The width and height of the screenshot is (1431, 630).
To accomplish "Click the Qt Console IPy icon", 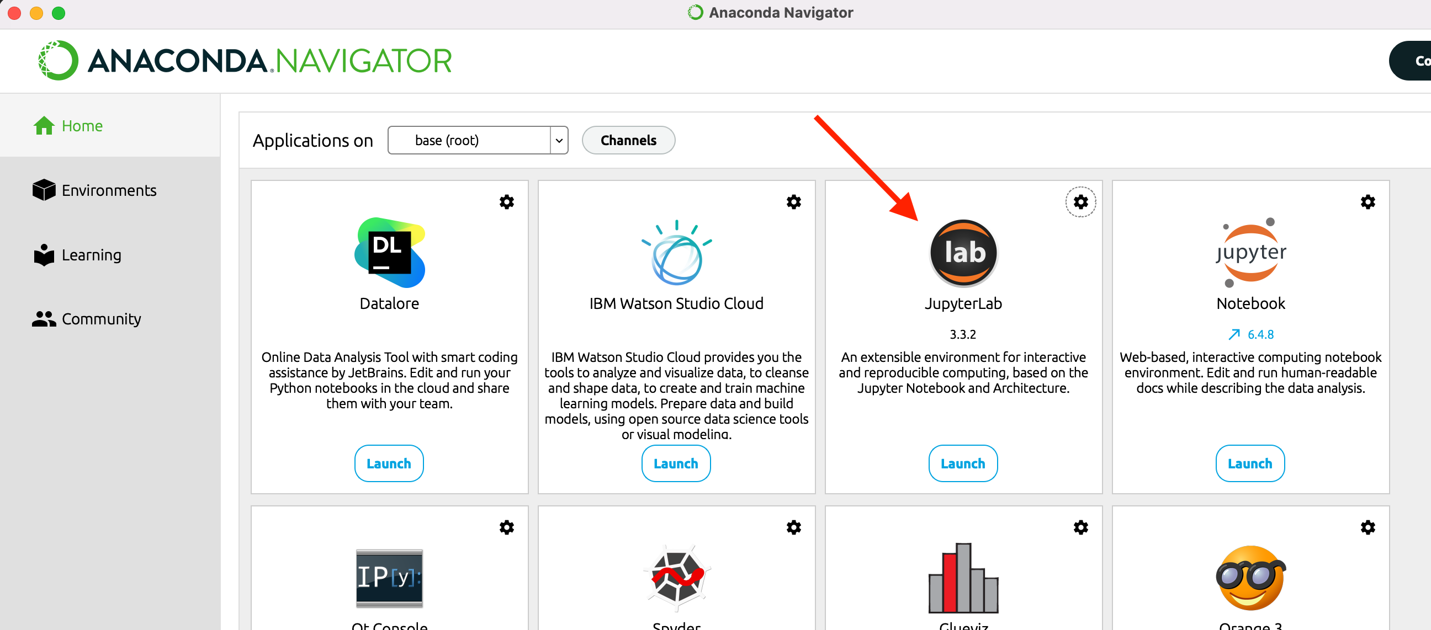I will tap(389, 577).
